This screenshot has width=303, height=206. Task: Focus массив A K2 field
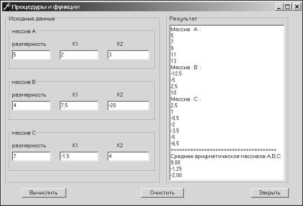tap(128, 55)
